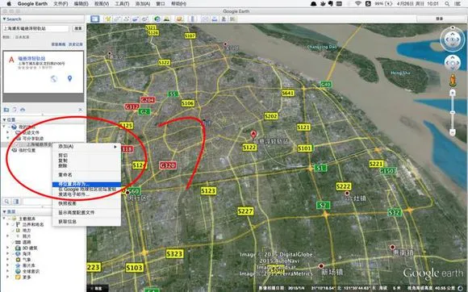The height and width of the screenshot is (292, 468).
Task: Toggle the sidebar button in the toolbar
Action: pos(95,19)
